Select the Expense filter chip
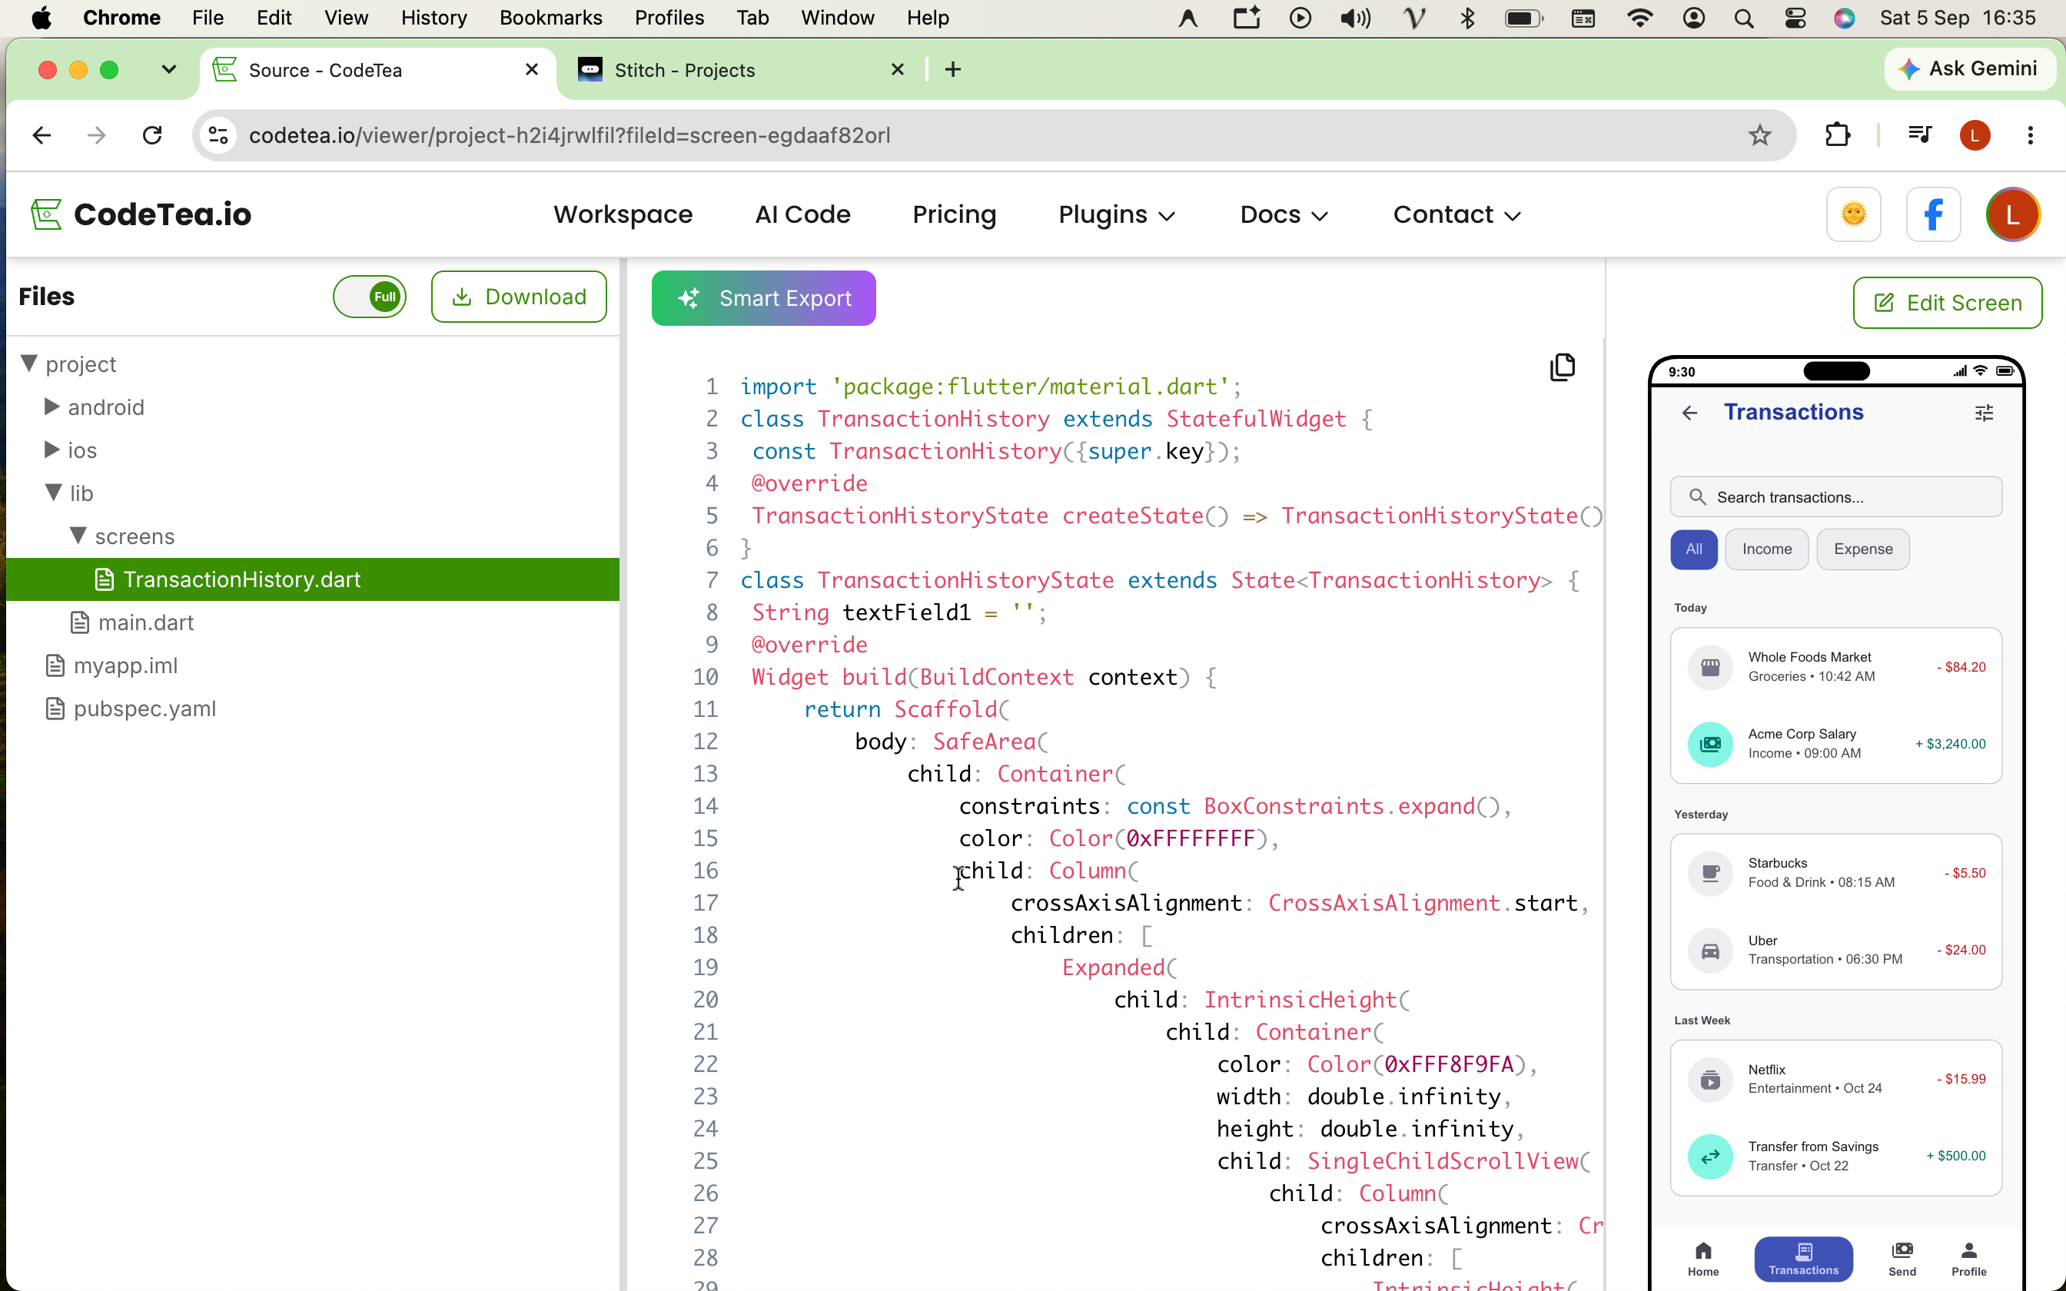2066x1291 pixels. [x=1863, y=549]
